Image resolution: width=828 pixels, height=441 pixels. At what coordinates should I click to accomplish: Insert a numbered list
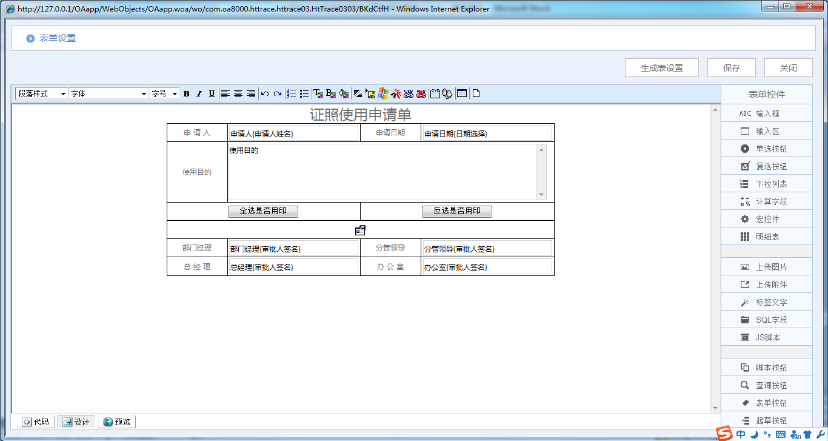tap(292, 93)
